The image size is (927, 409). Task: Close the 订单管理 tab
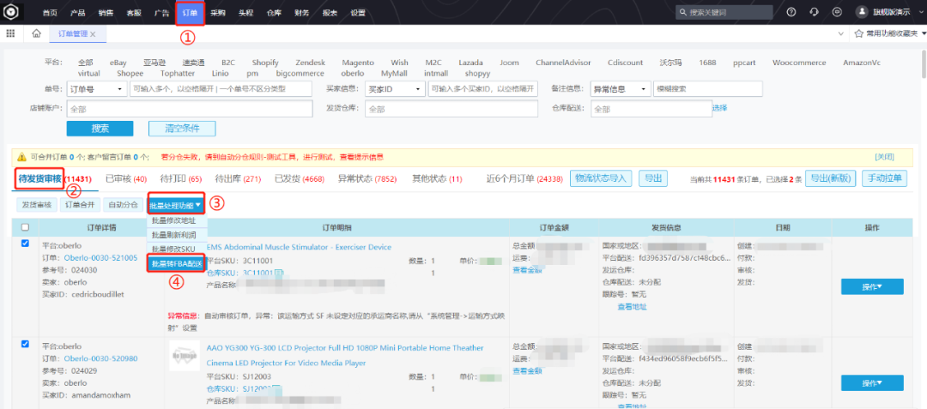93,34
